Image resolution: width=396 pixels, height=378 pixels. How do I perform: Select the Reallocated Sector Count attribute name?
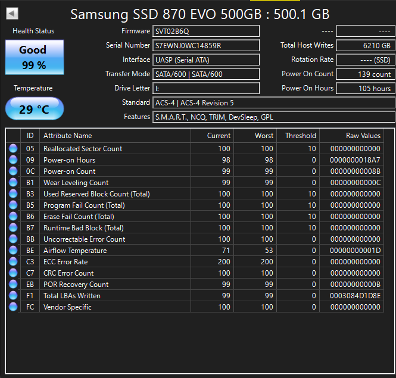coord(83,148)
